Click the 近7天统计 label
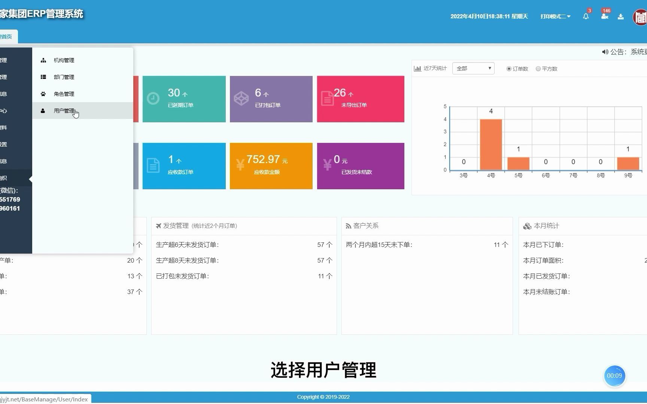The image size is (647, 404). [x=435, y=68]
